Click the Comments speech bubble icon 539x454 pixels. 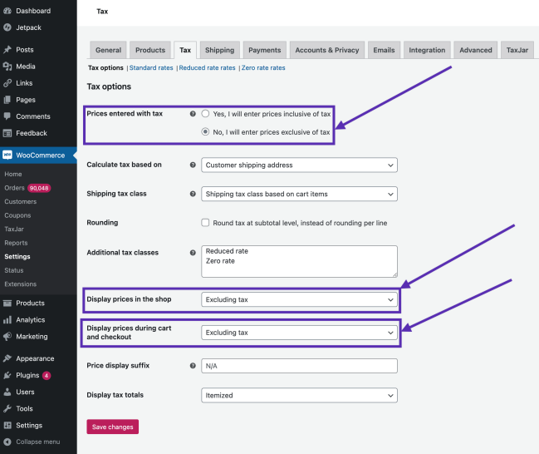point(7,116)
